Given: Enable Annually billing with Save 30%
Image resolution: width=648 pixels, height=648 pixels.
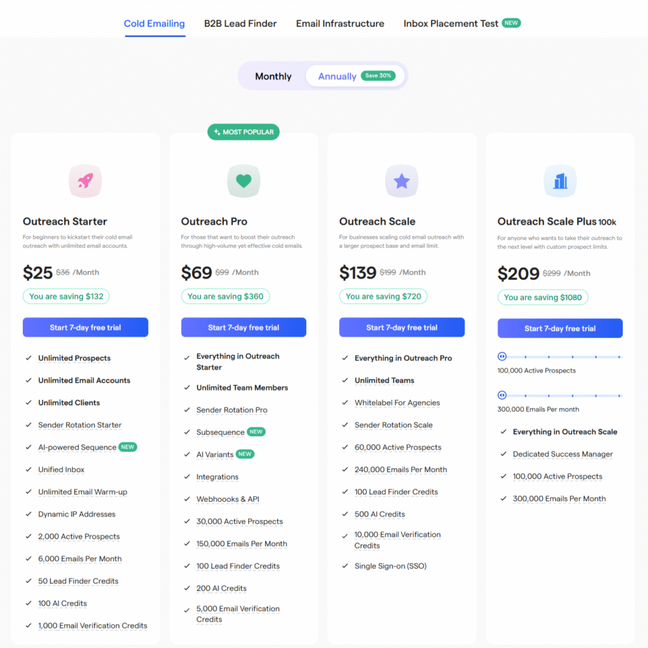Looking at the screenshot, I should pyautogui.click(x=353, y=75).
